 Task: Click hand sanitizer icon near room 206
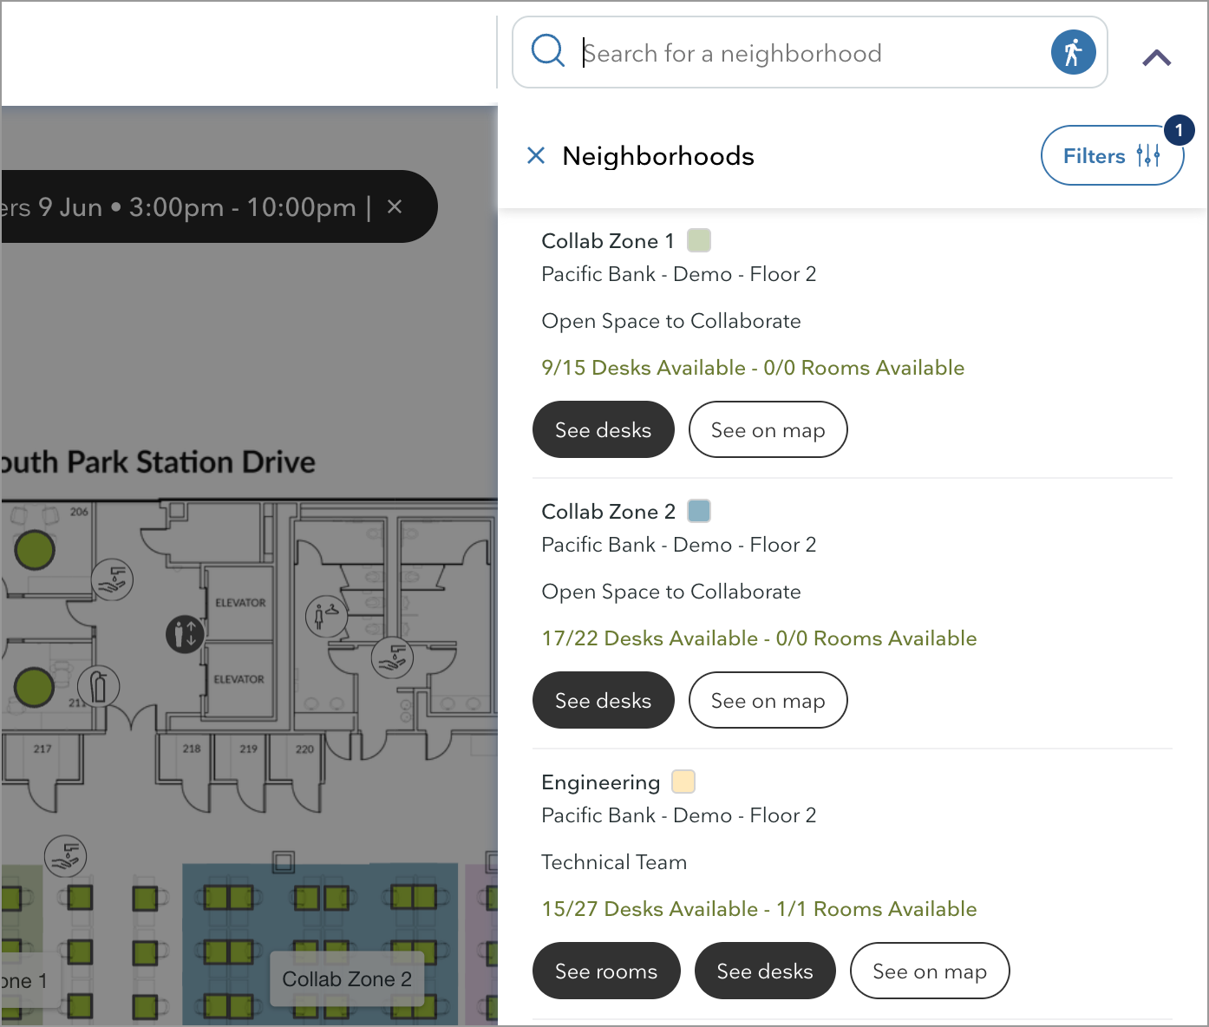click(113, 579)
